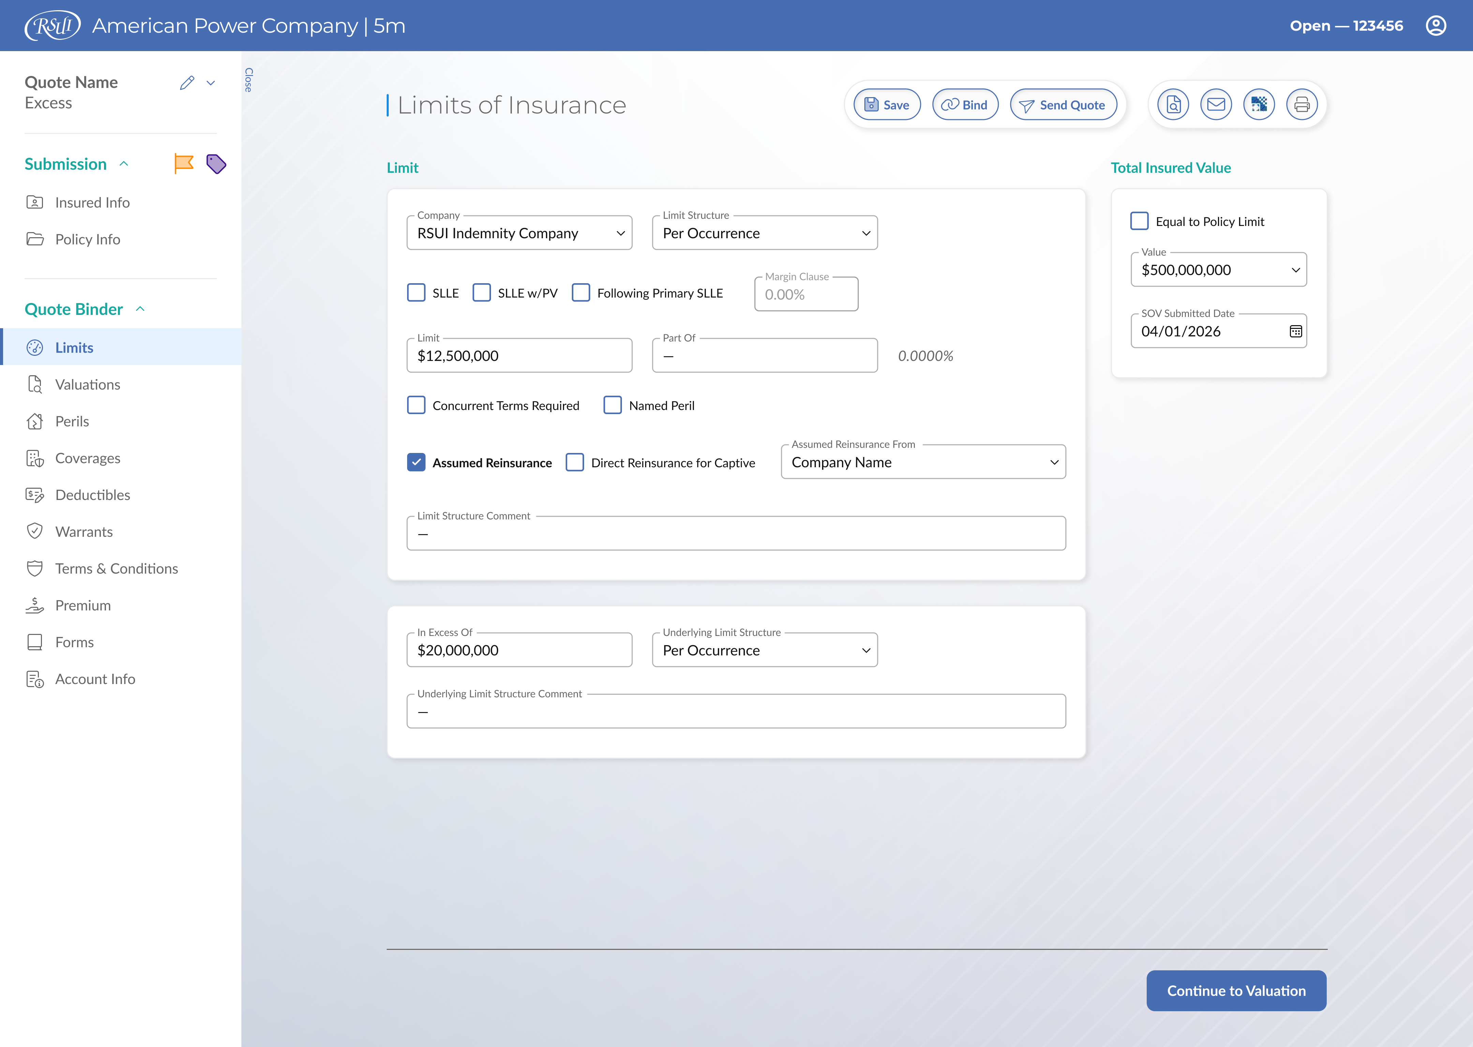Click the Forms book icon
Viewport: 1473px width, 1047px height.
pyautogui.click(x=35, y=642)
